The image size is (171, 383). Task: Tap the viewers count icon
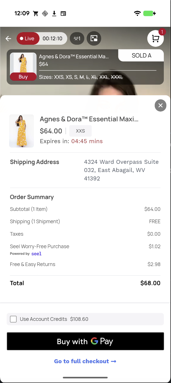pos(77,39)
